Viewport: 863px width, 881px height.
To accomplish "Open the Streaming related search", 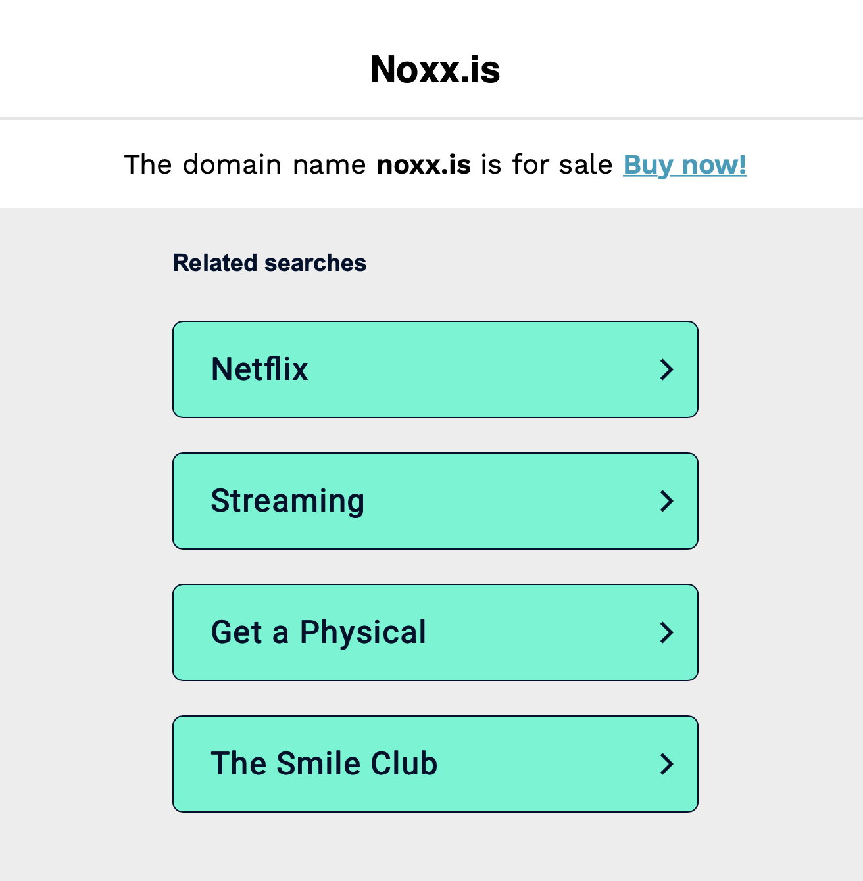I will (435, 501).
